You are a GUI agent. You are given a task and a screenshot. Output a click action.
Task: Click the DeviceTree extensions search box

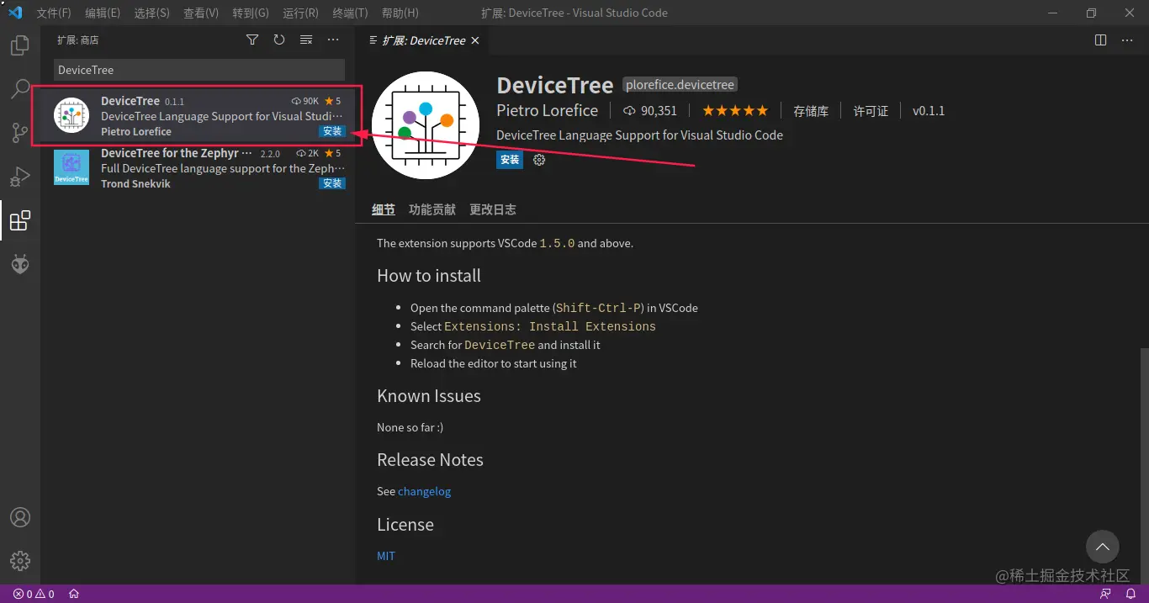click(x=199, y=70)
